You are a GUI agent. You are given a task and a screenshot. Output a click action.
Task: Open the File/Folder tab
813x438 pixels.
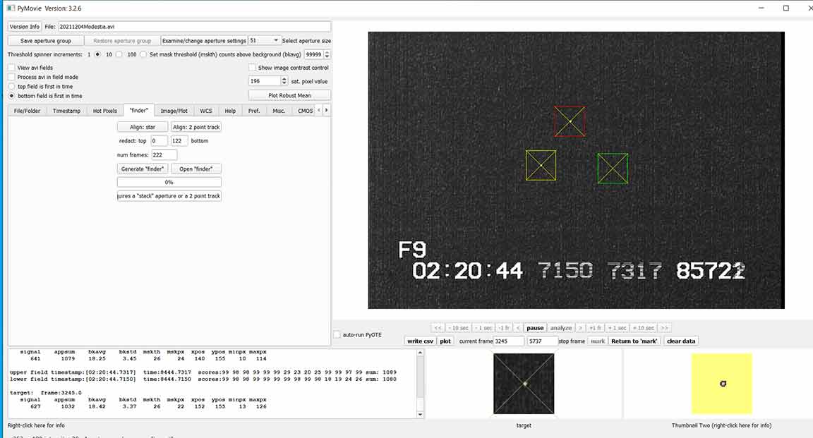pos(27,111)
